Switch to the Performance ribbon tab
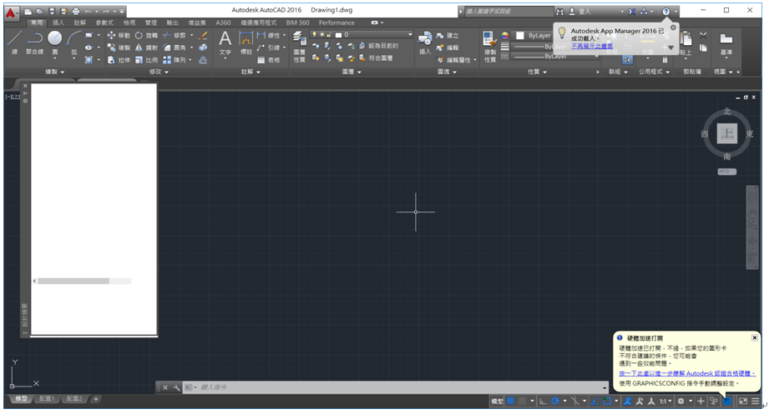Viewport: 769px width, 414px height. tap(336, 22)
